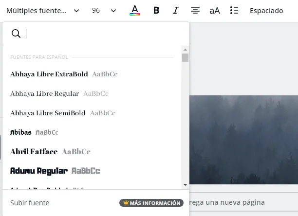Toggle uppercase aA option
The height and width of the screenshot is (216, 298).
pyautogui.click(x=215, y=11)
